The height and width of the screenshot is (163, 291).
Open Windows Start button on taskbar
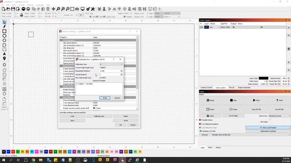[4, 160]
